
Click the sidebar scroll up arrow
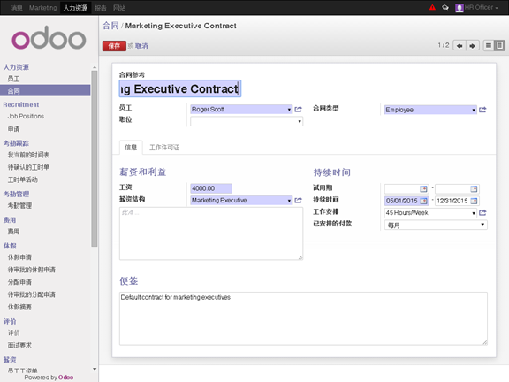(x=95, y=67)
